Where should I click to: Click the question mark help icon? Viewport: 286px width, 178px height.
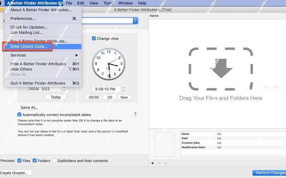(x=135, y=114)
